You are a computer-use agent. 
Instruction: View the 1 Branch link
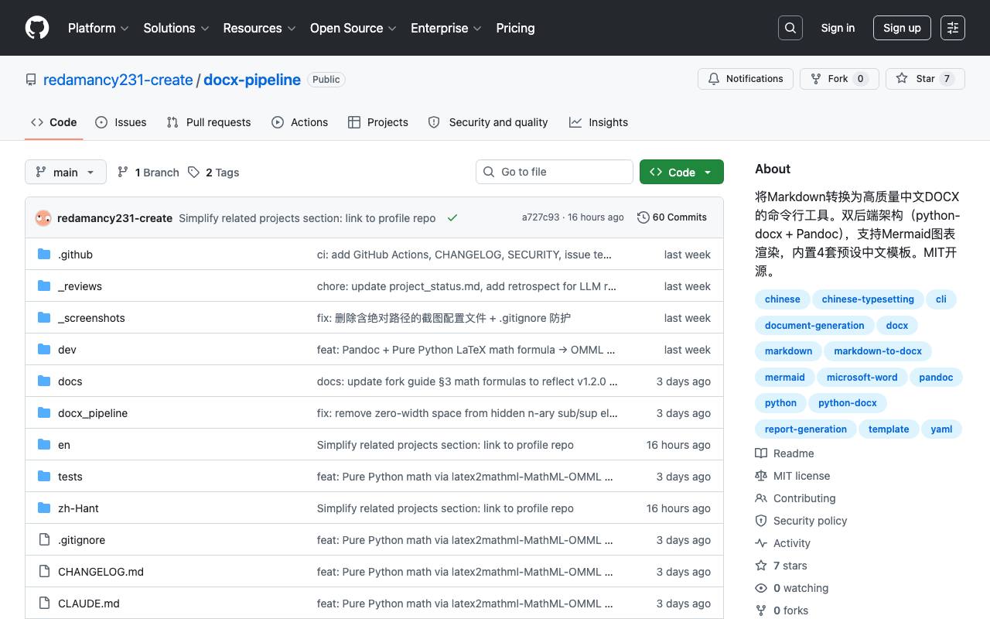(148, 172)
